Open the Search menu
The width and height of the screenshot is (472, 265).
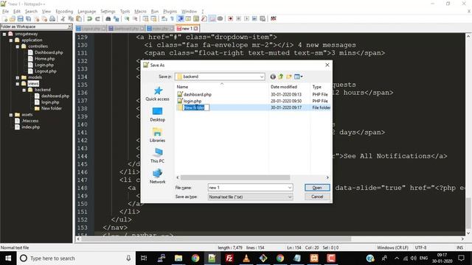click(x=31, y=12)
